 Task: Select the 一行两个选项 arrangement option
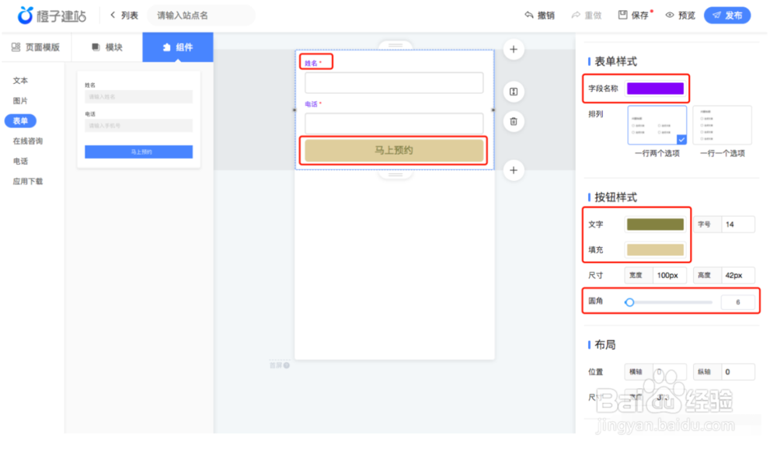[x=657, y=126]
